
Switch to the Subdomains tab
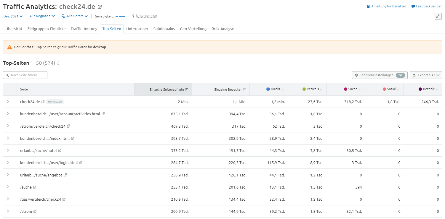tap(164, 29)
